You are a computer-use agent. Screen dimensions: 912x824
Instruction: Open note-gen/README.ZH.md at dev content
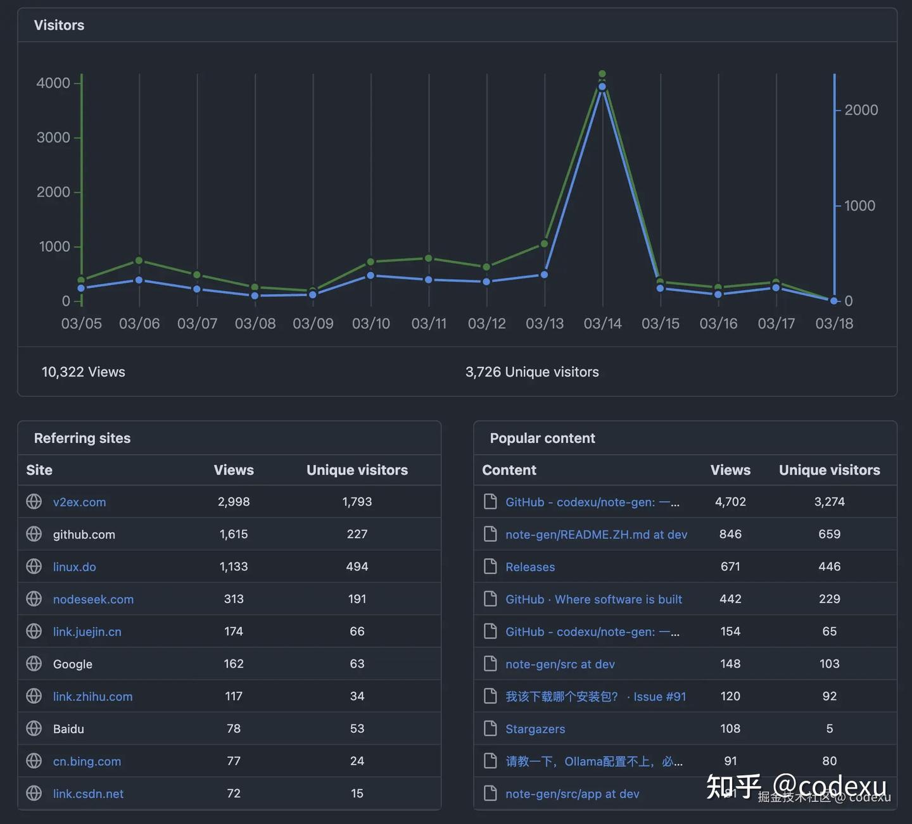coord(596,535)
